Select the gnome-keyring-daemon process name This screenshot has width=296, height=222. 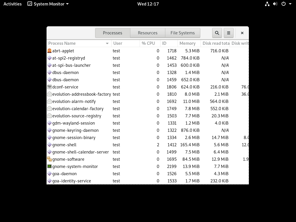(75, 130)
